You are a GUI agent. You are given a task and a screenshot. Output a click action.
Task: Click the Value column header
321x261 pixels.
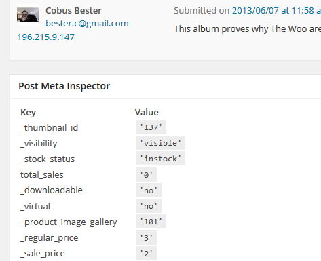147,113
